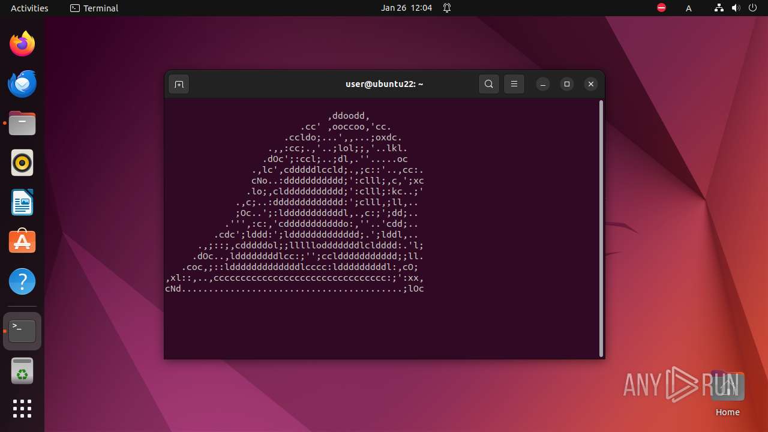Open the clock and calendar panel
Viewport: 768px width, 432px height.
(406, 8)
